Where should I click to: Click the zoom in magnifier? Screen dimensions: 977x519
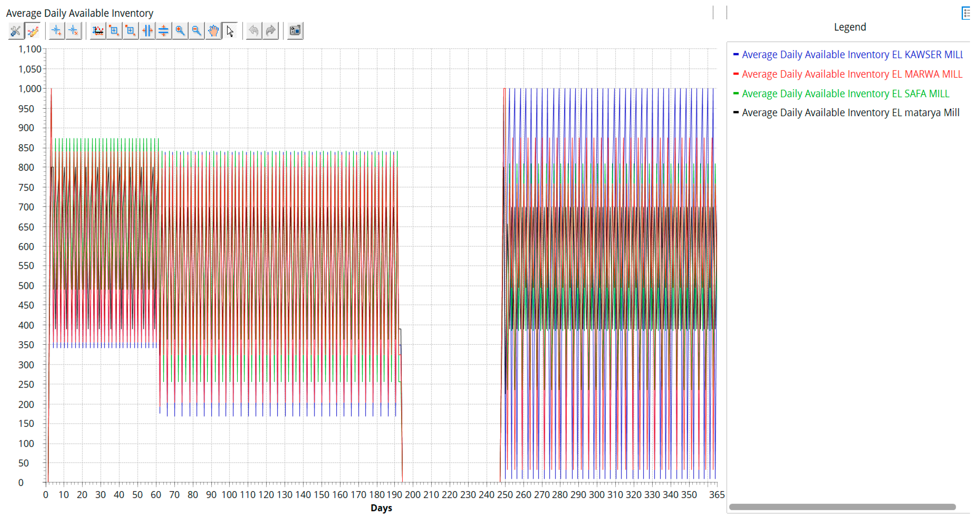(x=180, y=31)
